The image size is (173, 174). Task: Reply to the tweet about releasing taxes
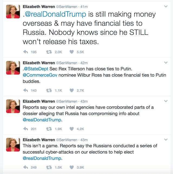pos(26,52)
